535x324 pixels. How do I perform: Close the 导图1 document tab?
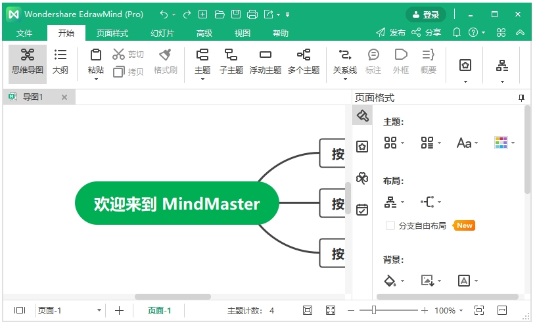(x=64, y=97)
